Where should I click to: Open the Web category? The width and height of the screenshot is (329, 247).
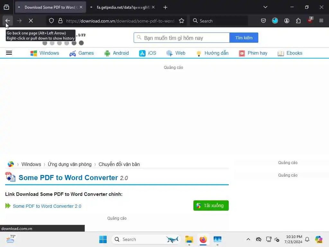(x=176, y=53)
